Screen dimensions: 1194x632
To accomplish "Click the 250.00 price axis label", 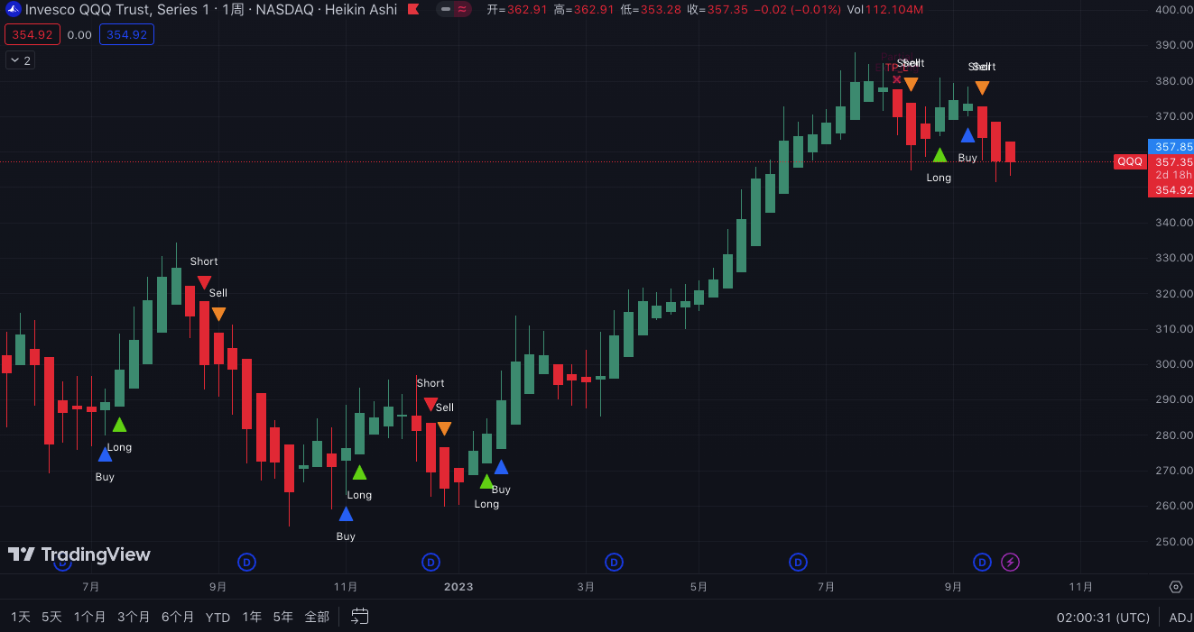I will [x=1173, y=542].
